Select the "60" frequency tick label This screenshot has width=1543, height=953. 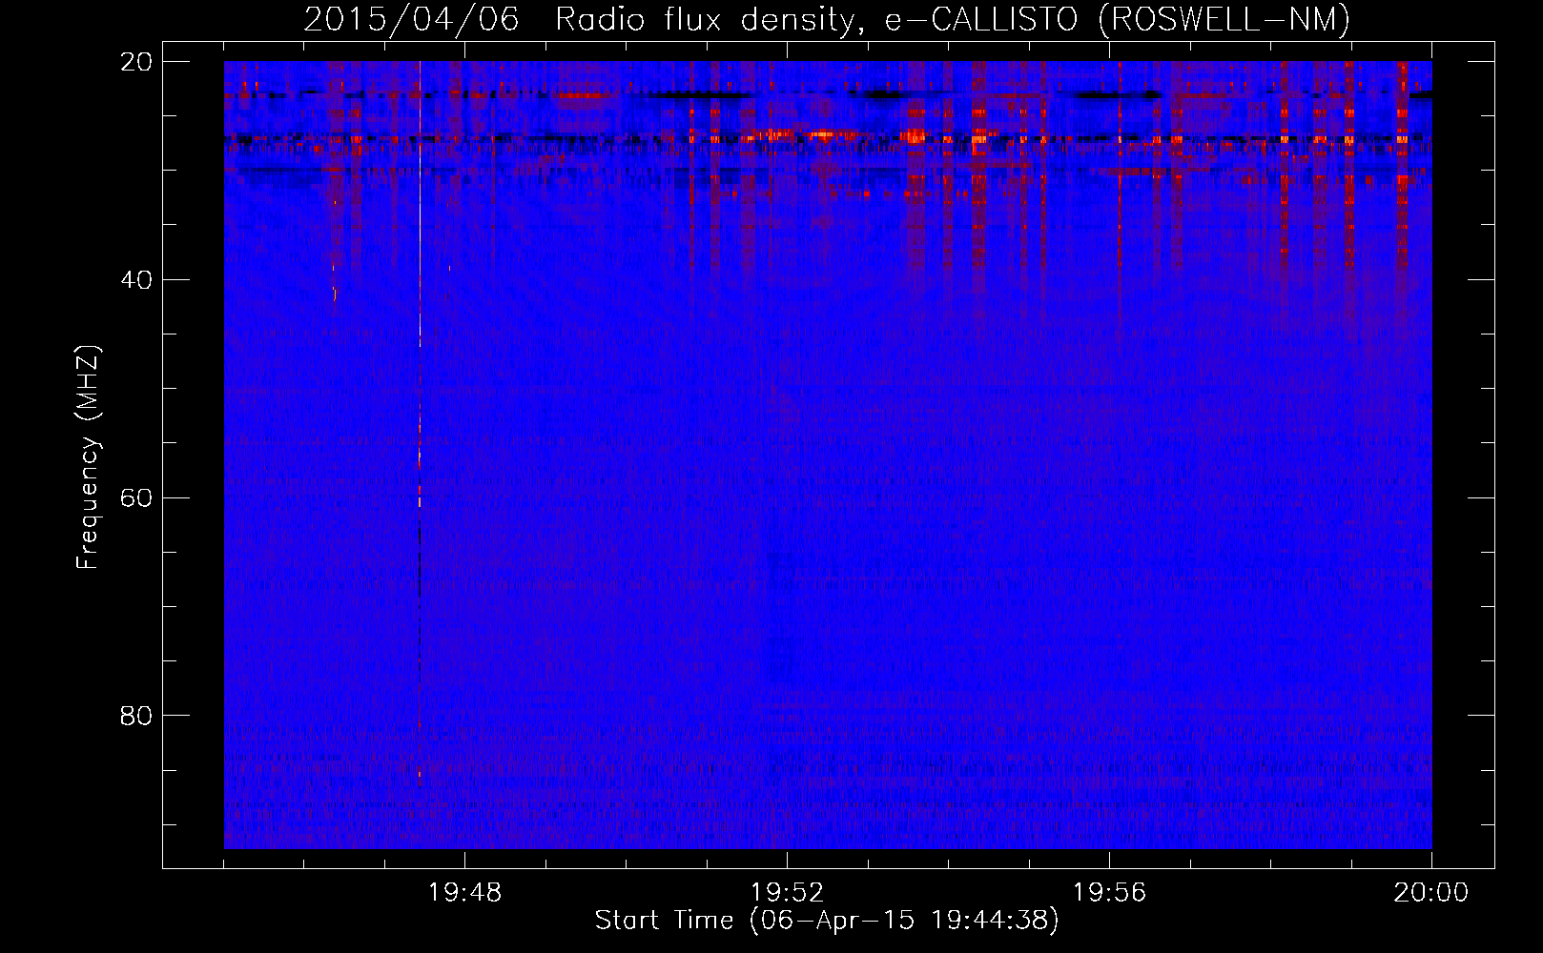[136, 498]
